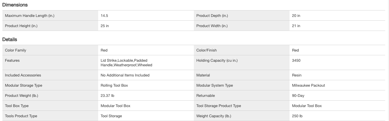The image size is (389, 121).
Task: Select the Milwaukee Packout value
Action: [x=309, y=85]
